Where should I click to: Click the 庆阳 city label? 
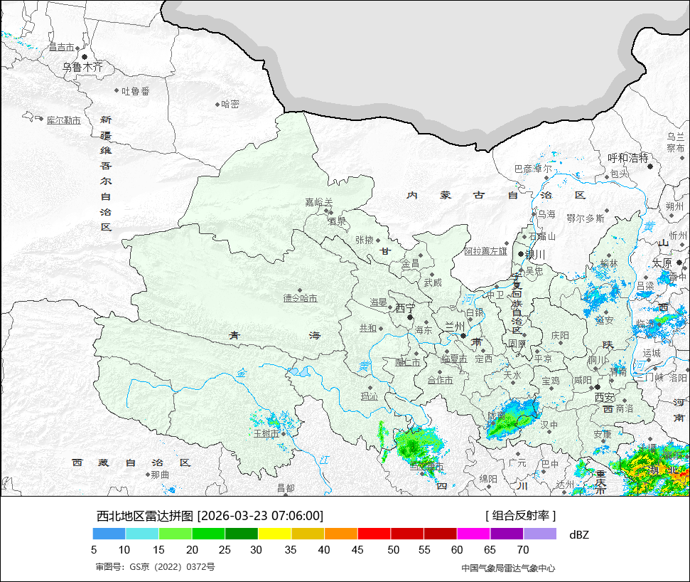(560, 336)
